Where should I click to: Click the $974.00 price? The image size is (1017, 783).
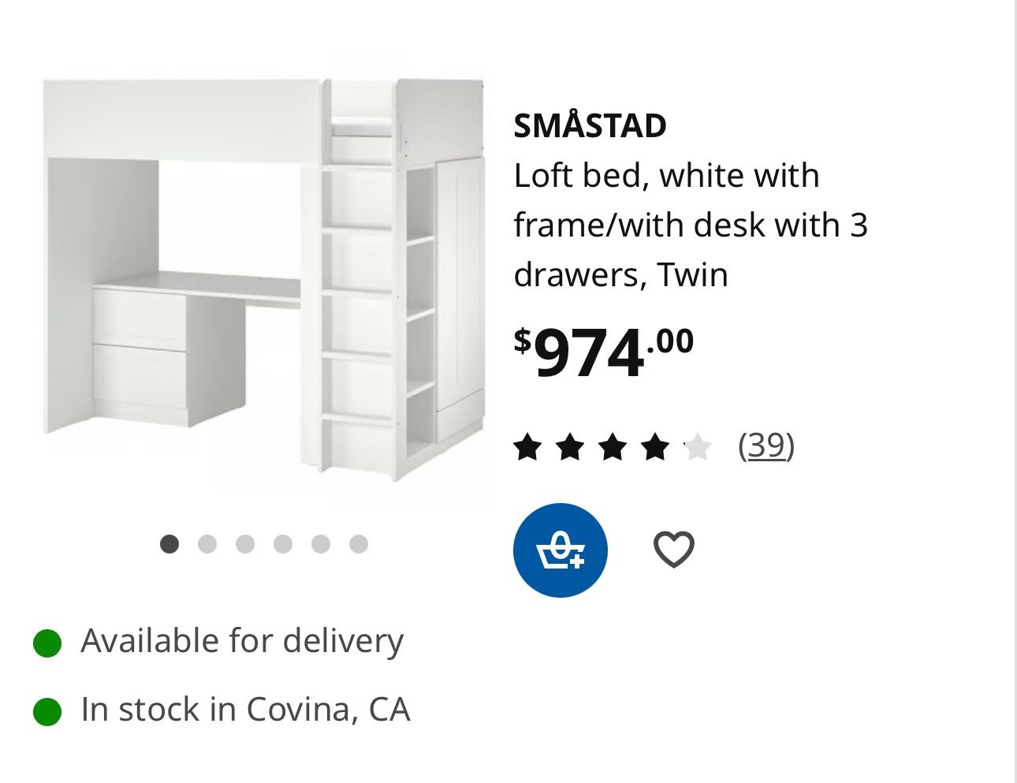[x=604, y=352]
